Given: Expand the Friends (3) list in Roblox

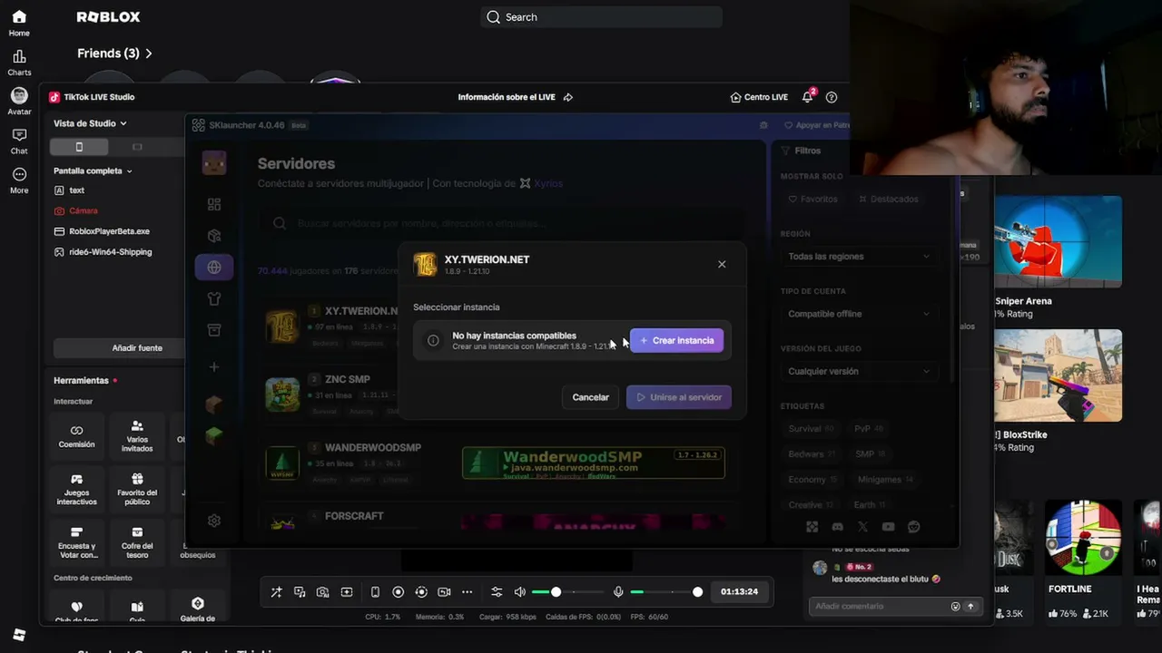Looking at the screenshot, I should point(115,54).
